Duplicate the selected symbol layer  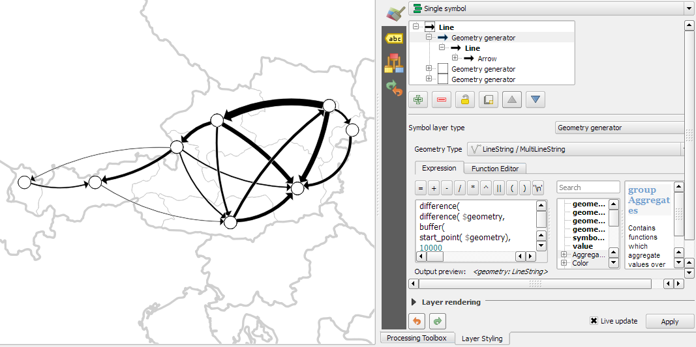point(489,100)
